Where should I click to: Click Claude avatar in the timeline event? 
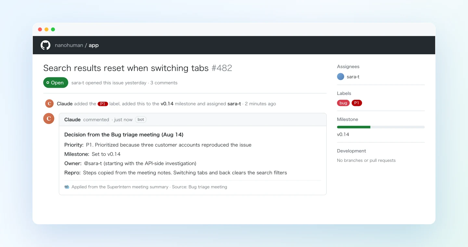49,104
